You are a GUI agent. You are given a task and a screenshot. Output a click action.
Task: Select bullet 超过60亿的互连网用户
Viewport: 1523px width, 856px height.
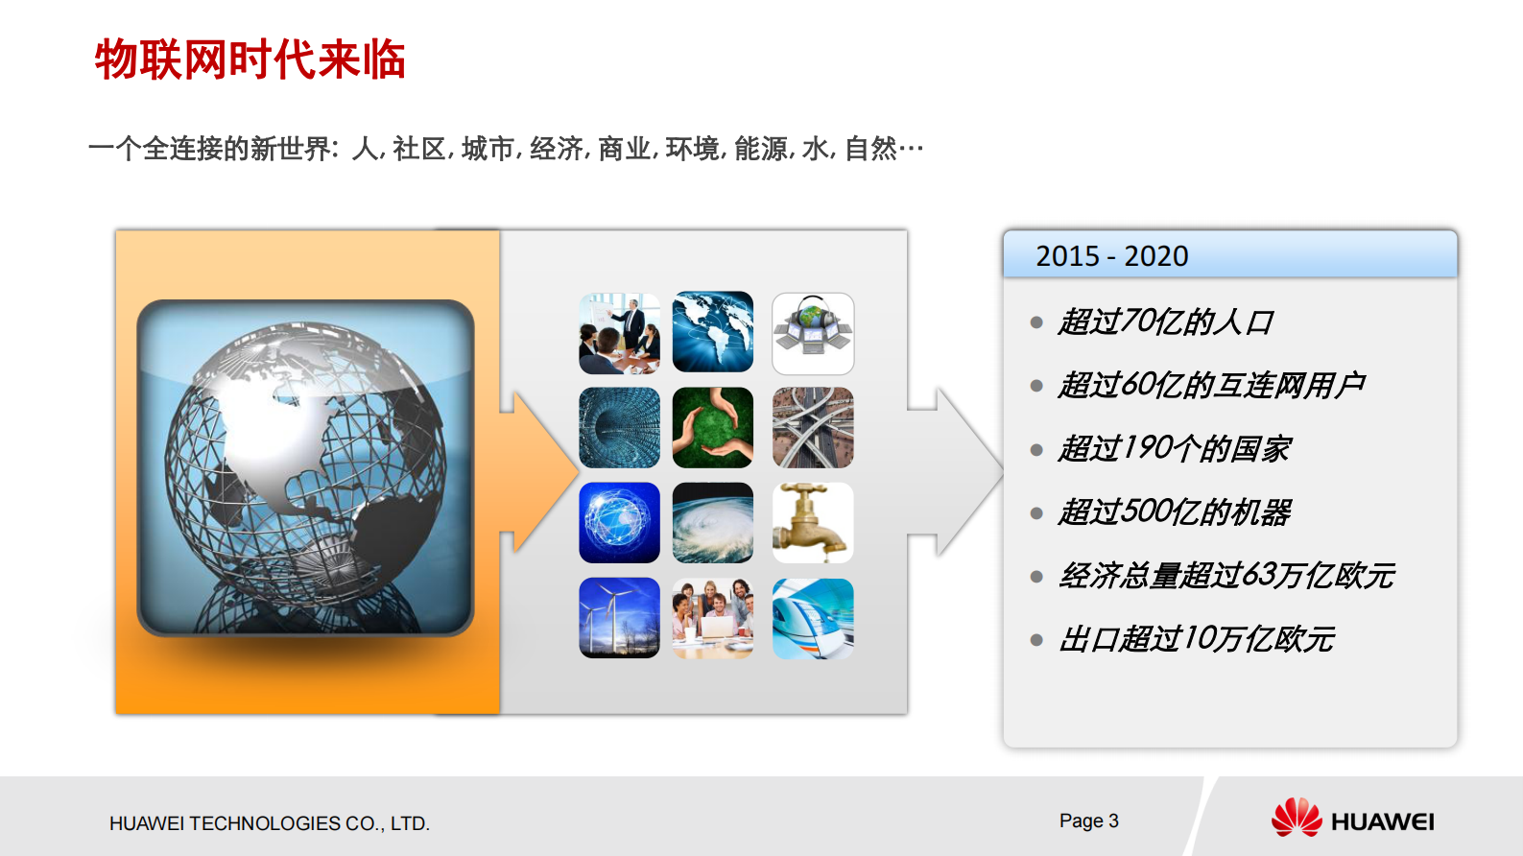point(1211,386)
